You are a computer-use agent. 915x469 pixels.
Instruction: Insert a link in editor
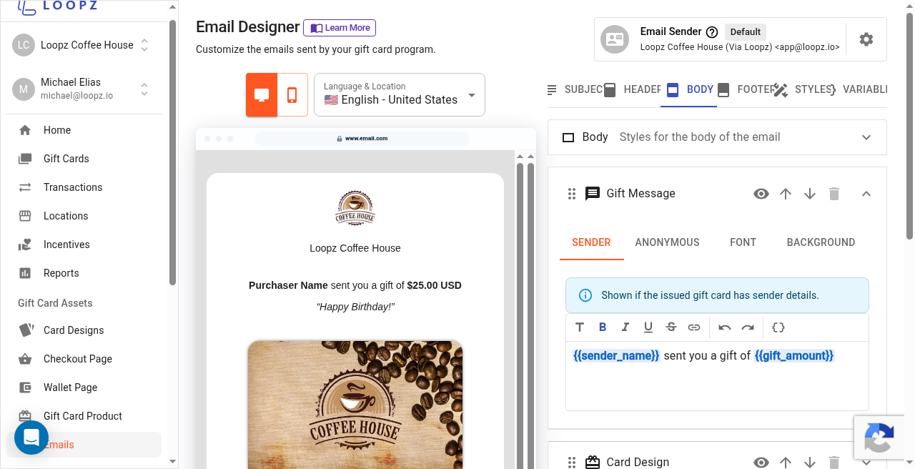(694, 327)
